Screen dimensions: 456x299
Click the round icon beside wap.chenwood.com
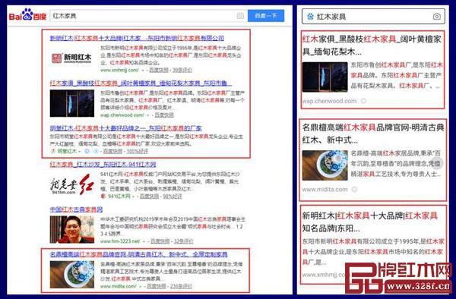pyautogui.click(x=363, y=101)
